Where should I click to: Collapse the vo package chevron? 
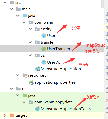30,55
